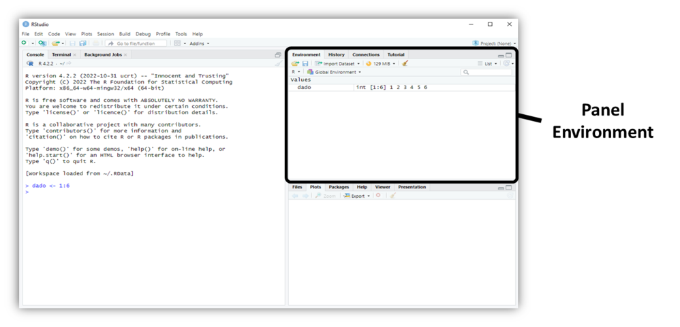Click the load workspace icon in Environment panel

[x=295, y=63]
